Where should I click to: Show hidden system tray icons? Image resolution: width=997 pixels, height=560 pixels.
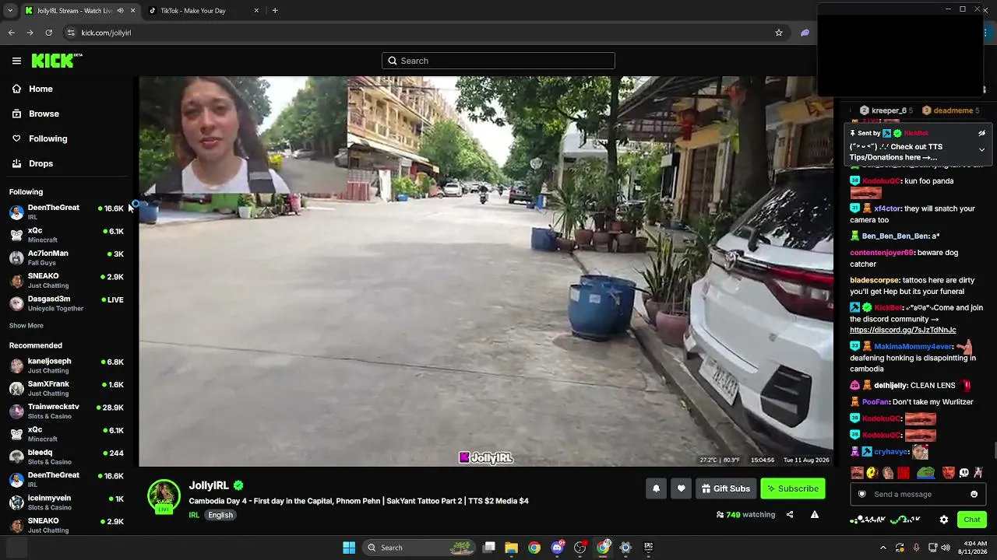pos(883,548)
